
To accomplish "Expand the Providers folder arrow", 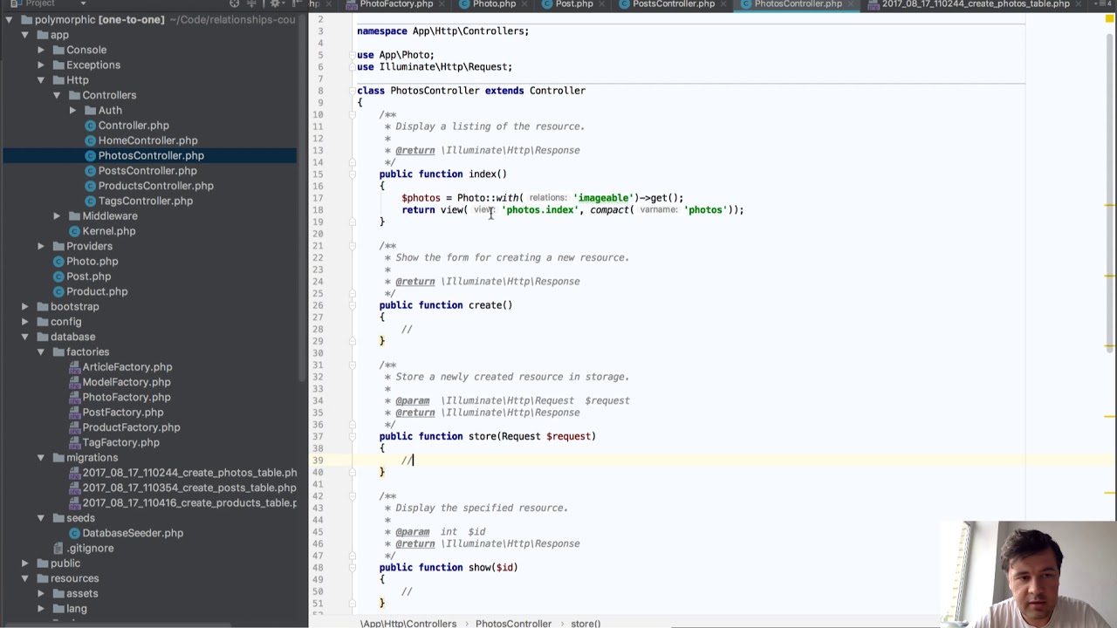I will pyautogui.click(x=41, y=246).
